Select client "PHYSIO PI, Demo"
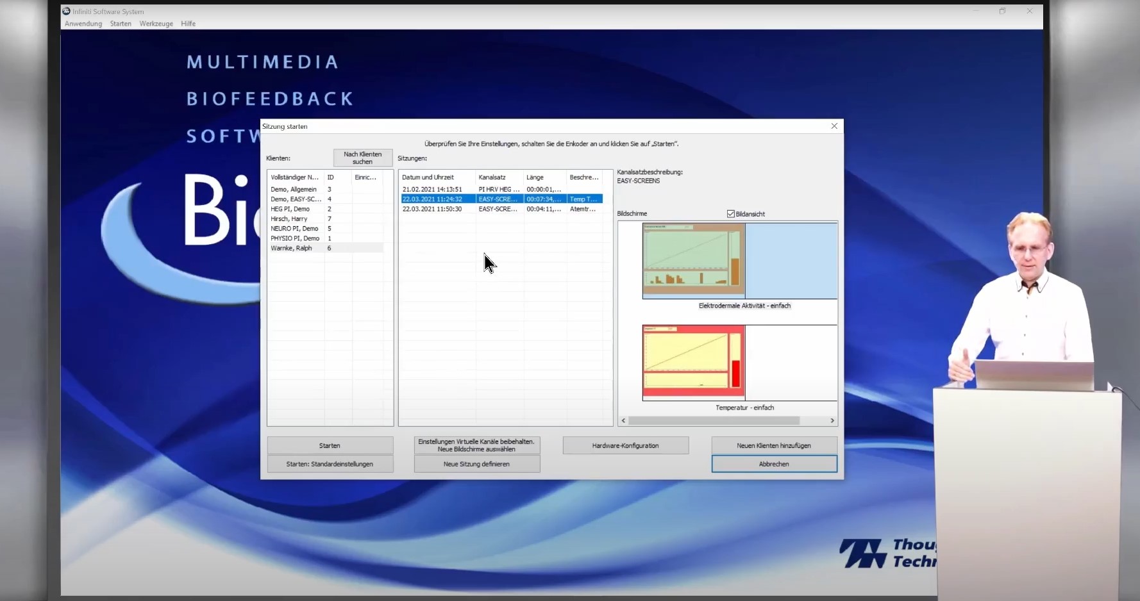The width and height of the screenshot is (1140, 601). [x=295, y=238]
